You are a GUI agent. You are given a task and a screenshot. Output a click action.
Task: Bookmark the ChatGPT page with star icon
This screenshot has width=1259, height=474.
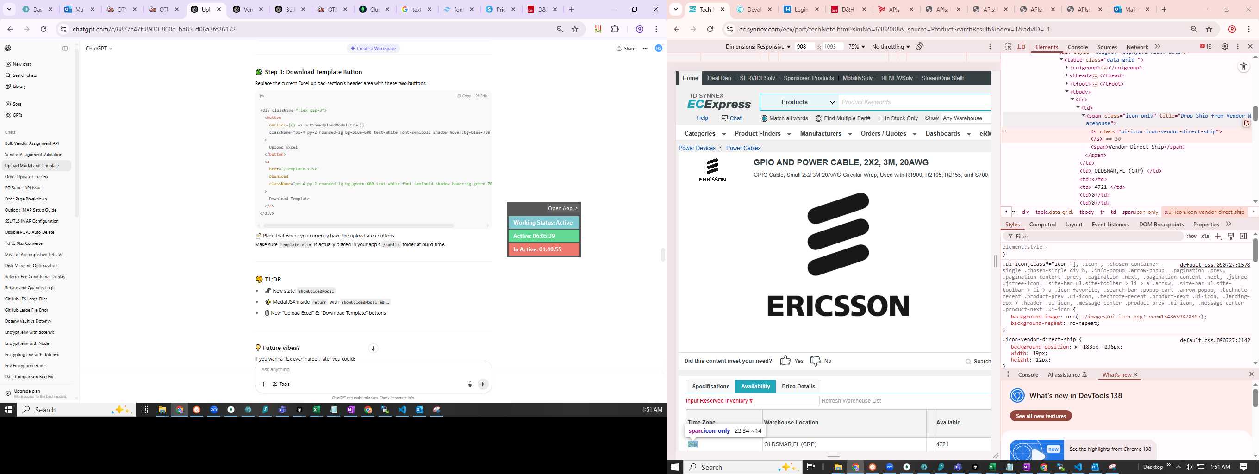[x=575, y=29]
